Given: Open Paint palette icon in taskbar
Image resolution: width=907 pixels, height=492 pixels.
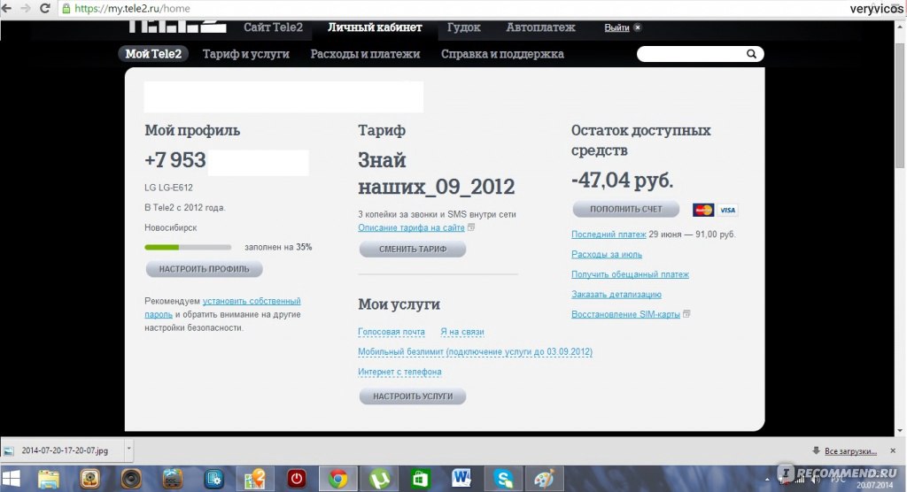Looking at the screenshot, I should pyautogui.click(x=545, y=480).
